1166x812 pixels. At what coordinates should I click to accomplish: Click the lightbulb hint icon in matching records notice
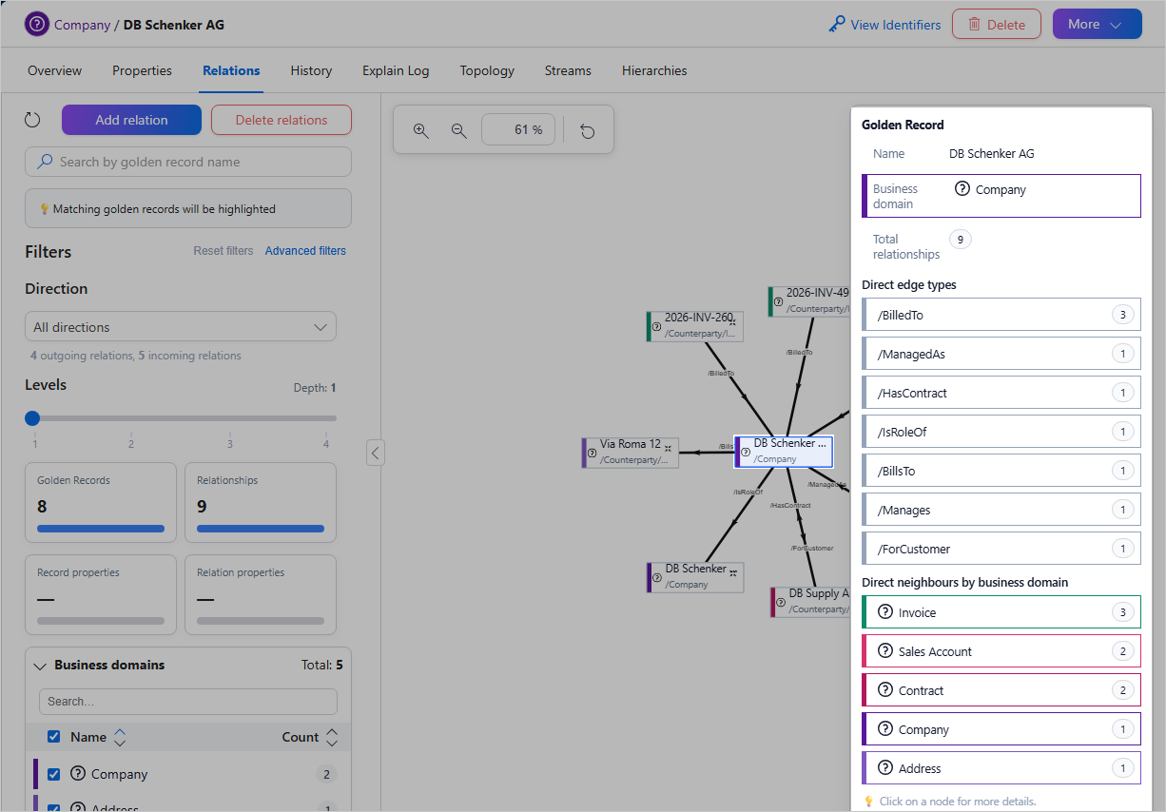pyautogui.click(x=44, y=208)
